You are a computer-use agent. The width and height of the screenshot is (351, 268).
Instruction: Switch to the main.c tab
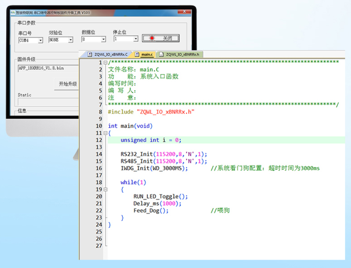(x=147, y=54)
